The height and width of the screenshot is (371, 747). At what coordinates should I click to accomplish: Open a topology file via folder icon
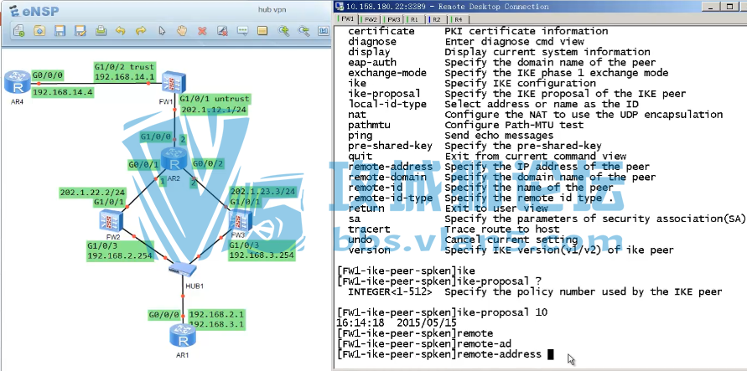(x=39, y=31)
